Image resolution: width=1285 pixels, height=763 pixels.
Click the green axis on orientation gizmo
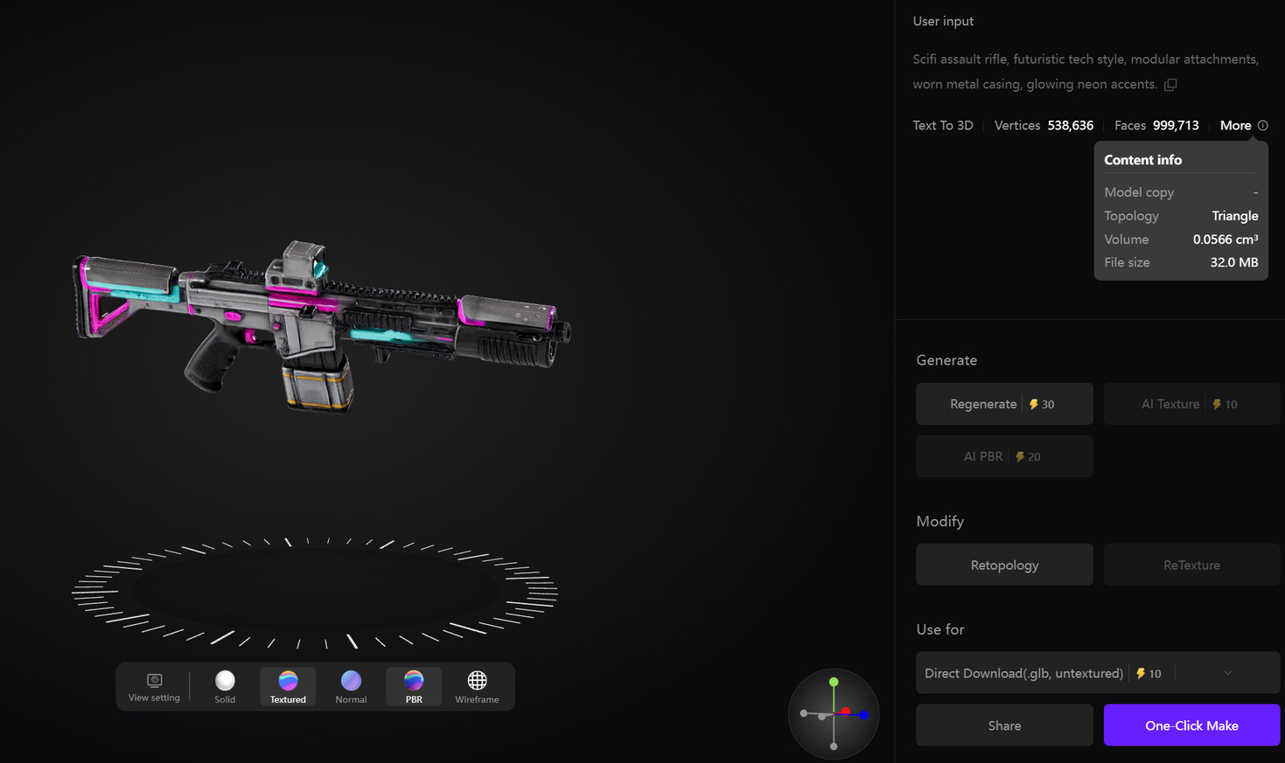[833, 680]
